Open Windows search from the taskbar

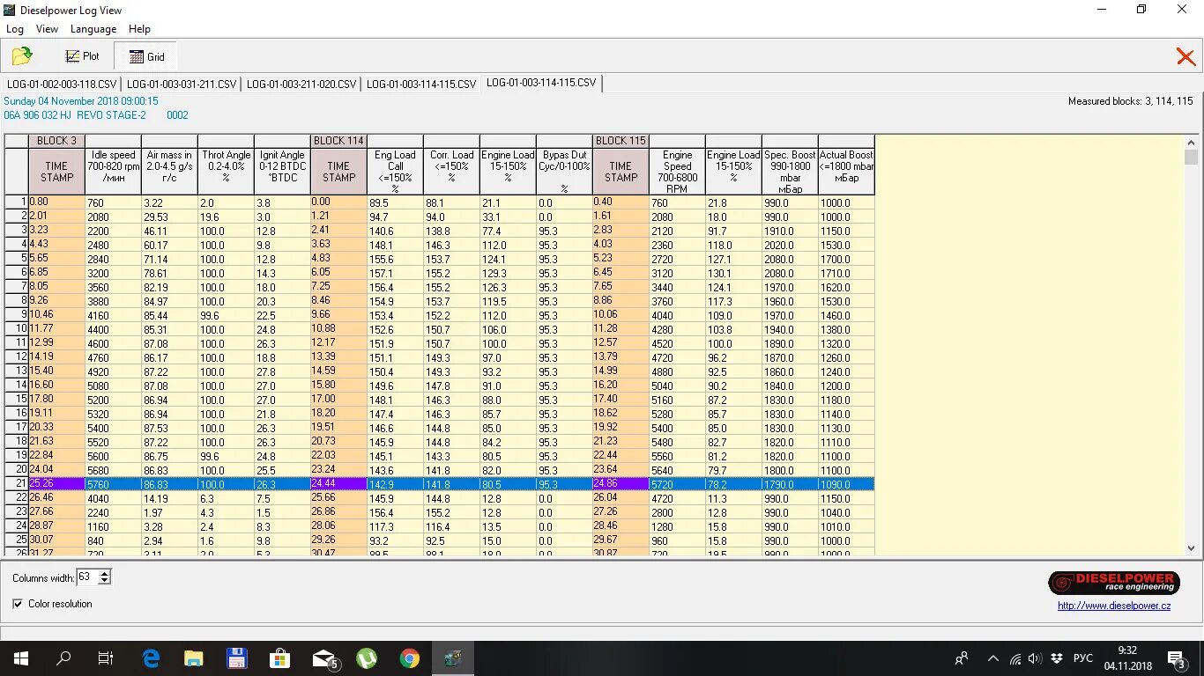point(63,658)
